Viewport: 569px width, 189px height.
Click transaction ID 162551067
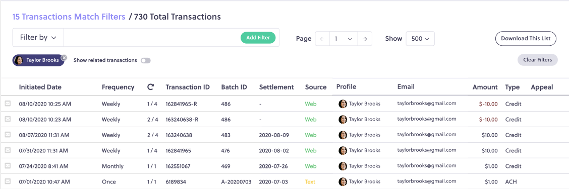(x=179, y=166)
